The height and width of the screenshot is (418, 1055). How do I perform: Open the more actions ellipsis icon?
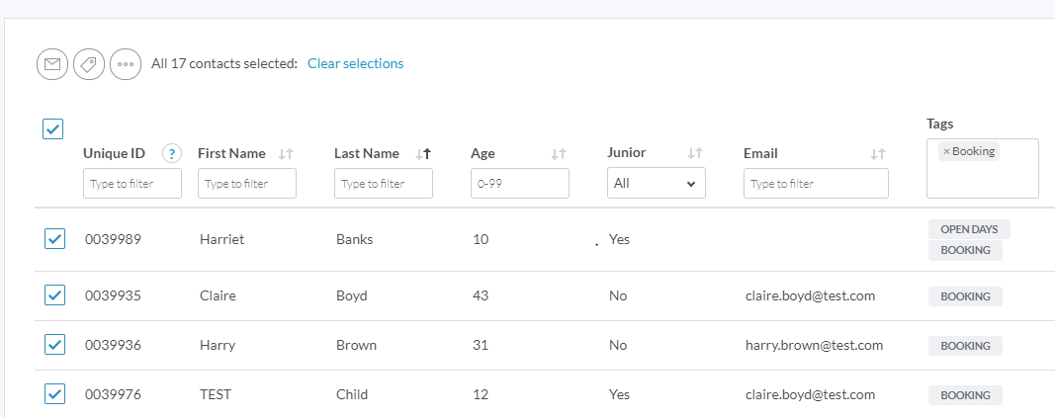(x=126, y=64)
